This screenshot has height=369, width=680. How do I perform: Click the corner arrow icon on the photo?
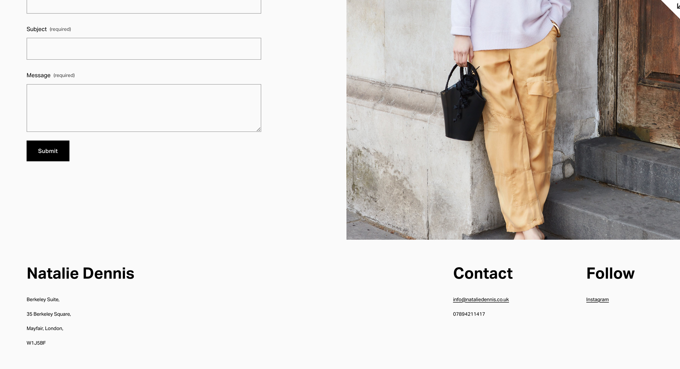(x=678, y=5)
